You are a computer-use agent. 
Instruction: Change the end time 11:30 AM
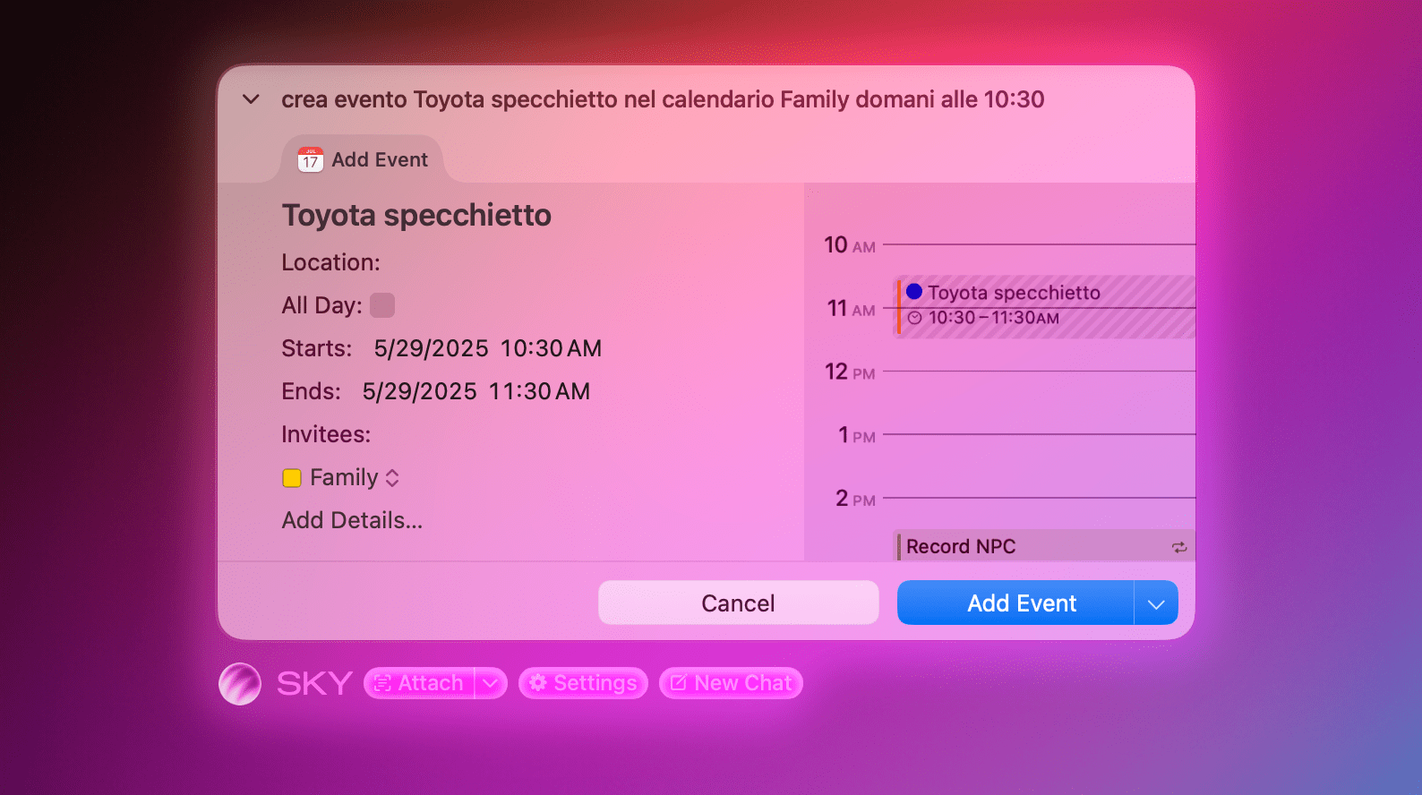[x=539, y=391]
